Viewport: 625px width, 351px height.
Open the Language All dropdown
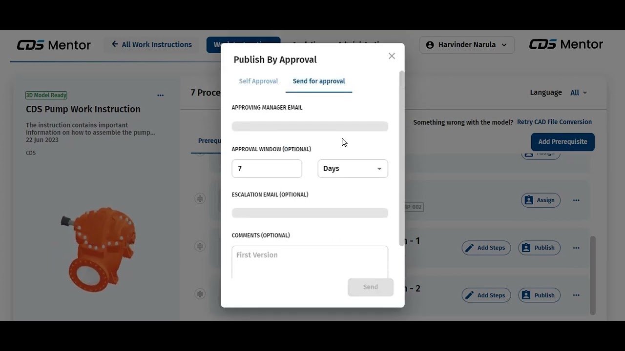point(579,93)
